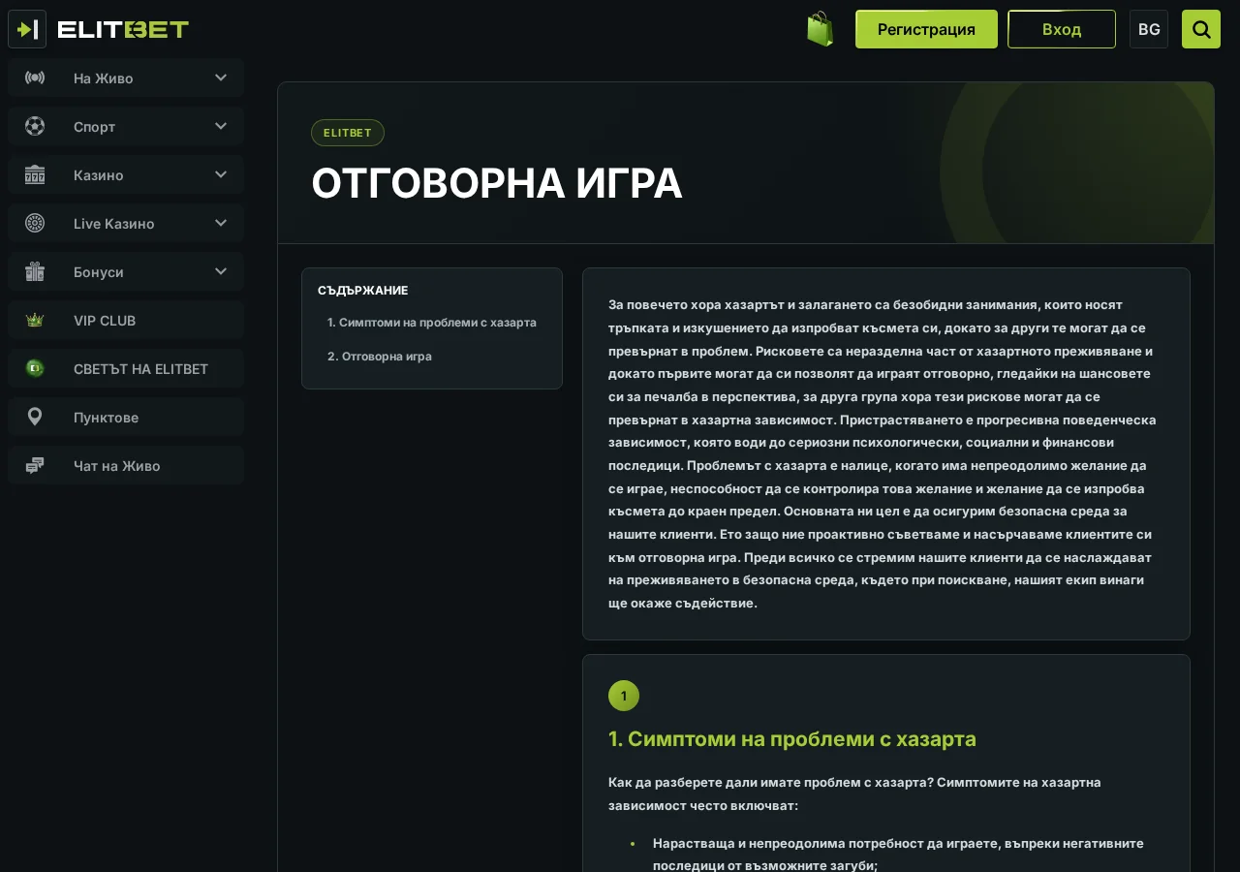Click the Казино label in the sidebar
1240x872 pixels.
point(99,175)
